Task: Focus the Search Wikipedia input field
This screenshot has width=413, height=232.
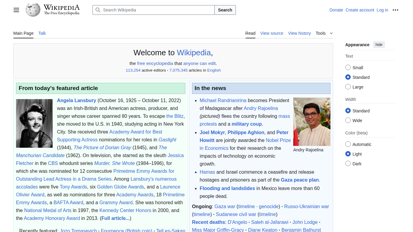Action: point(157,10)
